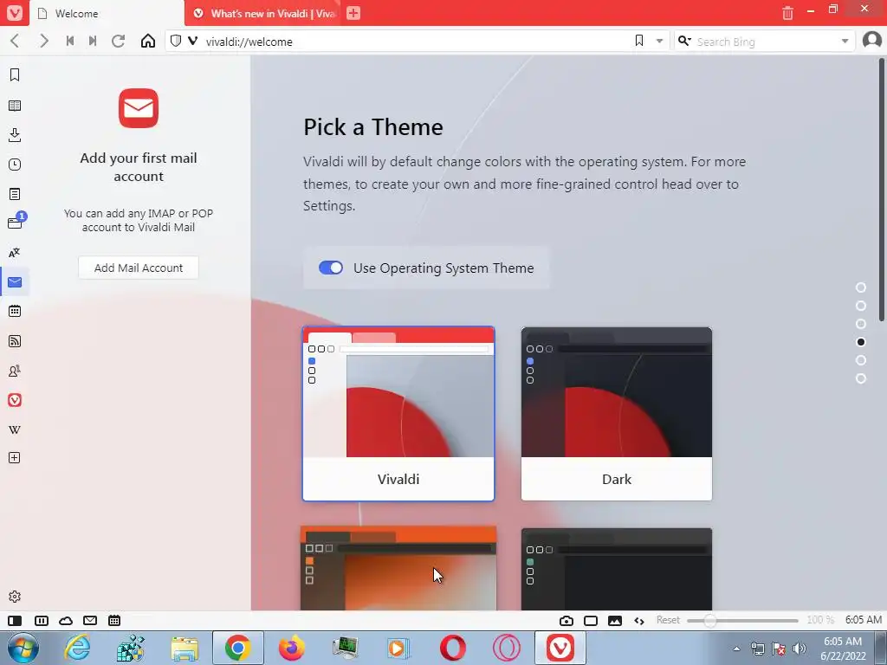This screenshot has height=665, width=887.
Task: Toggle images and animations icon
Action: click(x=615, y=621)
